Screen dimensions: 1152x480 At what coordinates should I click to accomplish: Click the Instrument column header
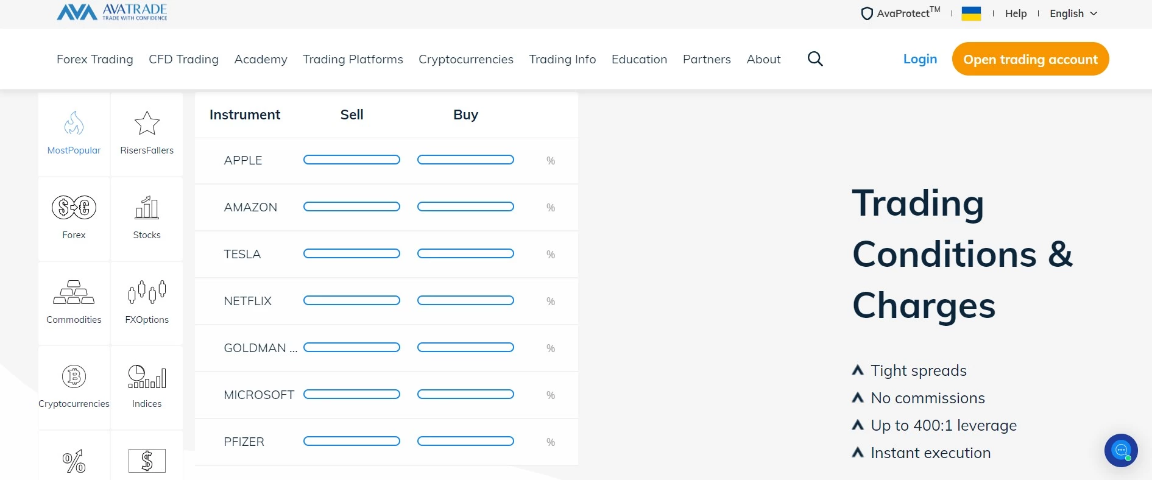(x=245, y=115)
